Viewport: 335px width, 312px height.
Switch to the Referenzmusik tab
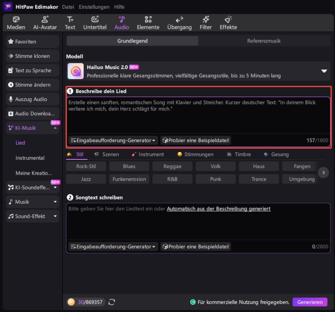click(x=264, y=41)
